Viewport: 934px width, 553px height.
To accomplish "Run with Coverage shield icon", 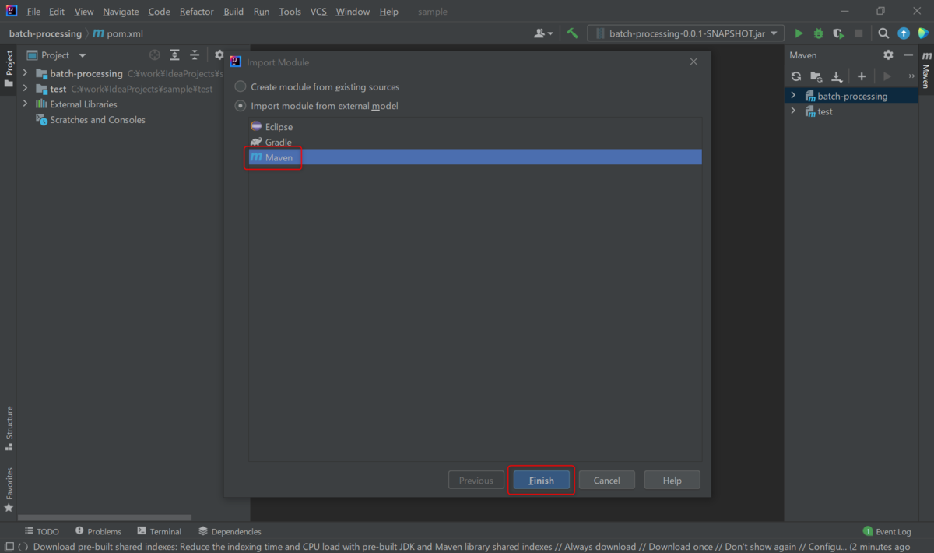I will tap(838, 33).
